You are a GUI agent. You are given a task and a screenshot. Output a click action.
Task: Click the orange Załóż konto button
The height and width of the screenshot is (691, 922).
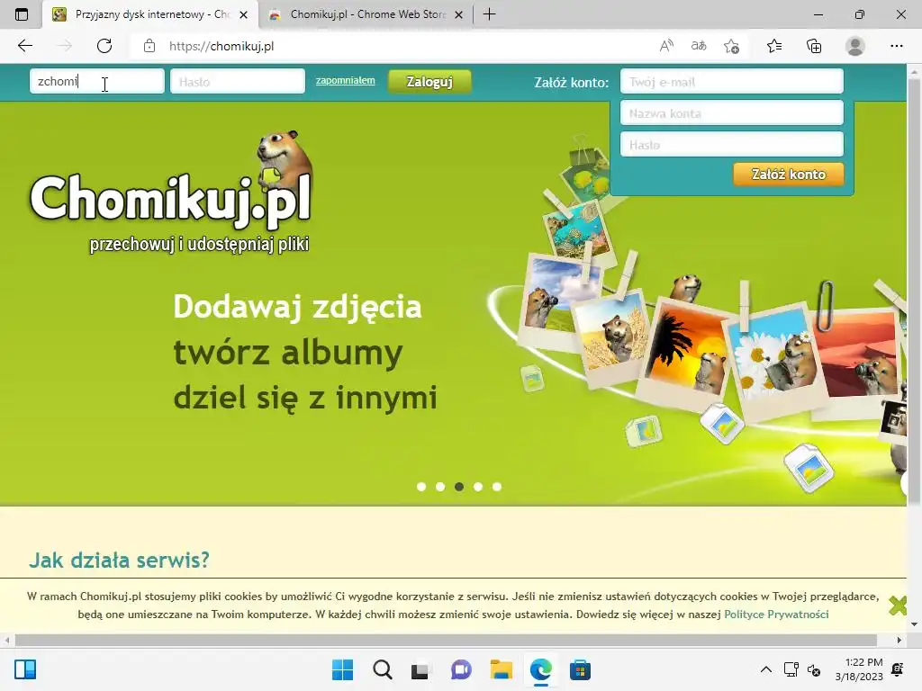pos(788,174)
